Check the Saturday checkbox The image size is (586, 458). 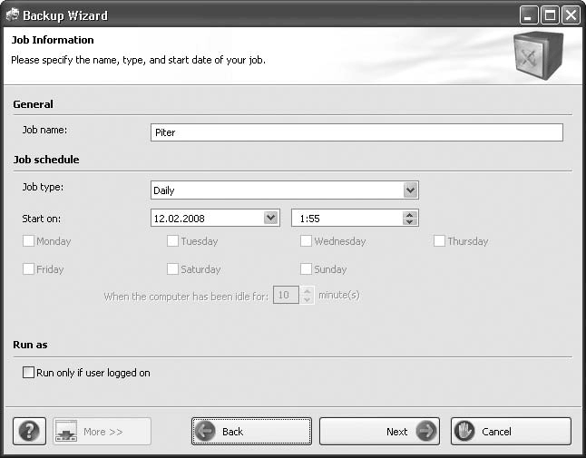[x=173, y=269]
